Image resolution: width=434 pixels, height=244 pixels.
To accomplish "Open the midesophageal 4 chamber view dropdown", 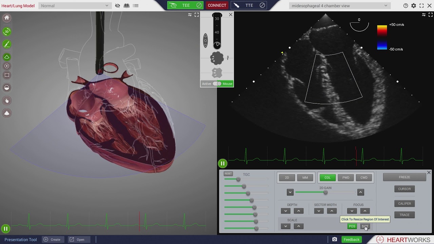I will click(x=340, y=6).
